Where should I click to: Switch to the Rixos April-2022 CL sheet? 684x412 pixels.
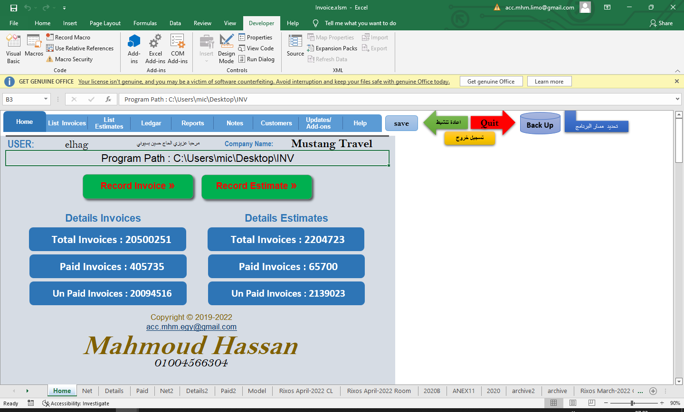(x=306, y=391)
